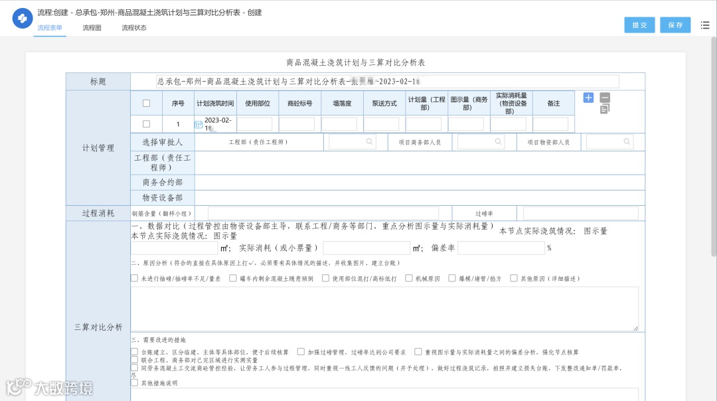Click the textarea resize handle corner
The width and height of the screenshot is (717, 401).
pyautogui.click(x=635, y=328)
